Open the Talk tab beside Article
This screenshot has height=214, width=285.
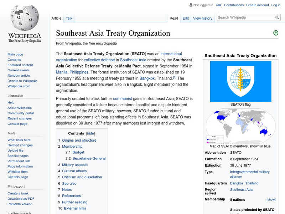(x=69, y=18)
